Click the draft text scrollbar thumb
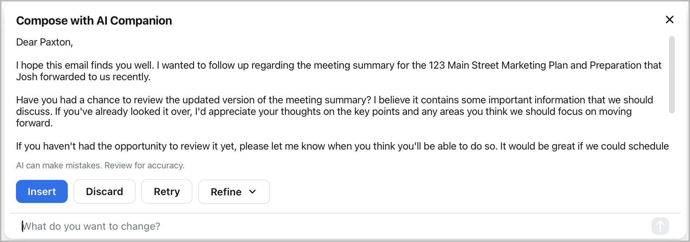The image size is (690, 242). point(672,74)
